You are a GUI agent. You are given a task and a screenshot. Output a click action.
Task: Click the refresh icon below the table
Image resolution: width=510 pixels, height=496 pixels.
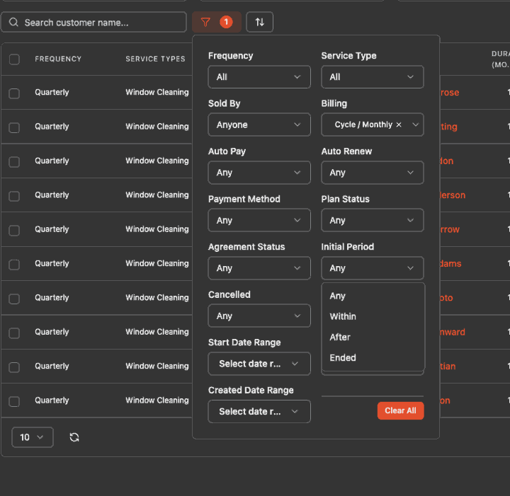[x=74, y=437]
